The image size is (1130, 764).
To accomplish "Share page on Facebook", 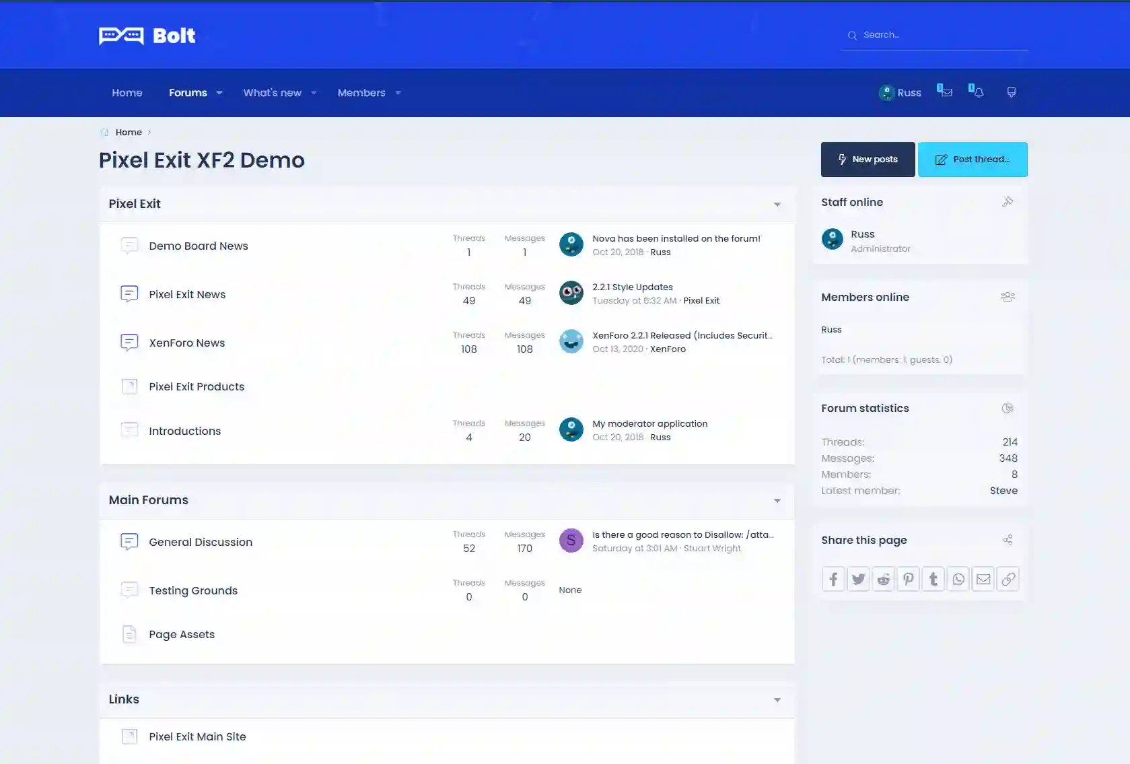I will coord(833,579).
